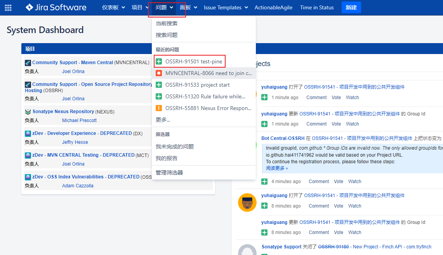Click yuhaiguang's avatar in activity stream
This screenshot has width=443, height=255.
tap(247, 203)
